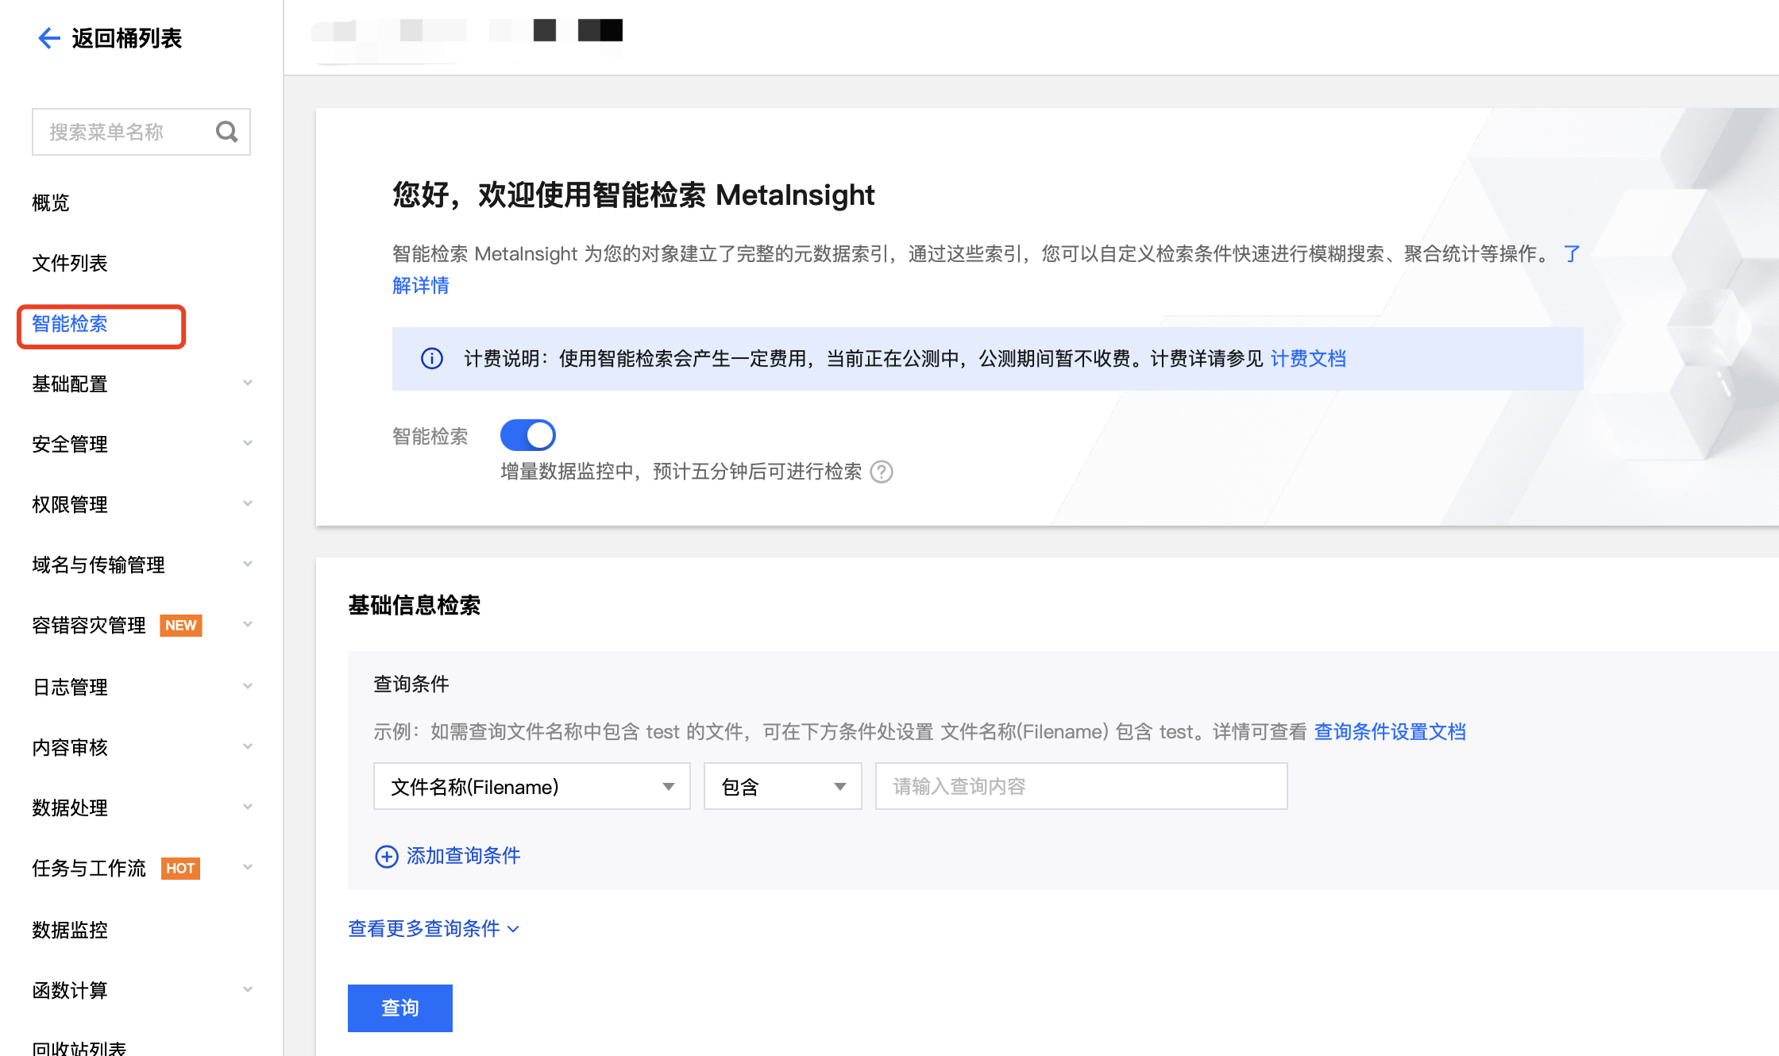Open 概览 in the sidebar

point(51,203)
